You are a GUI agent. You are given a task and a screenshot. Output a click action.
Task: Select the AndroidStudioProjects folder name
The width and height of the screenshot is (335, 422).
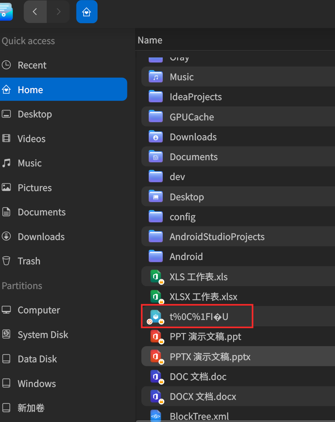click(x=217, y=237)
